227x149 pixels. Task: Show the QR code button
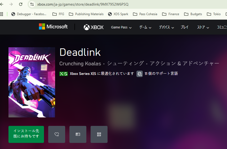[x=99, y=134]
